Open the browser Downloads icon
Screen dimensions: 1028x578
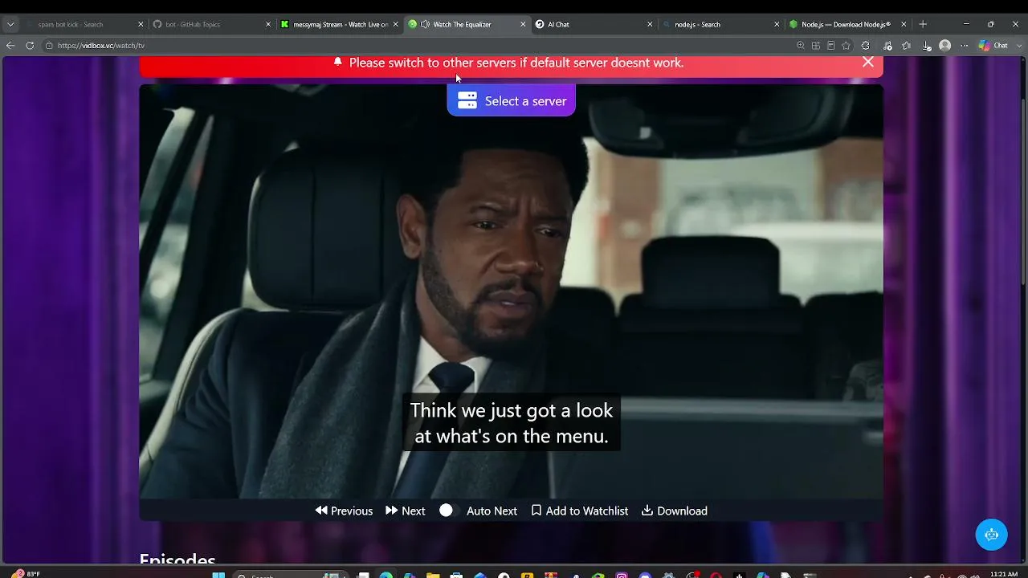click(x=926, y=46)
